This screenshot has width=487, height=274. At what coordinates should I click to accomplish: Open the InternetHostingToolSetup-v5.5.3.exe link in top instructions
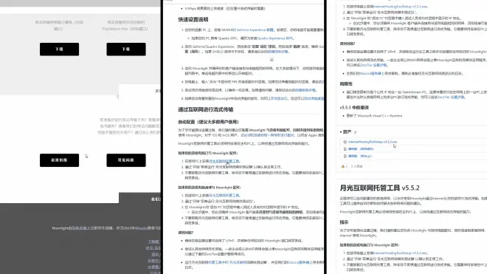[401, 7]
